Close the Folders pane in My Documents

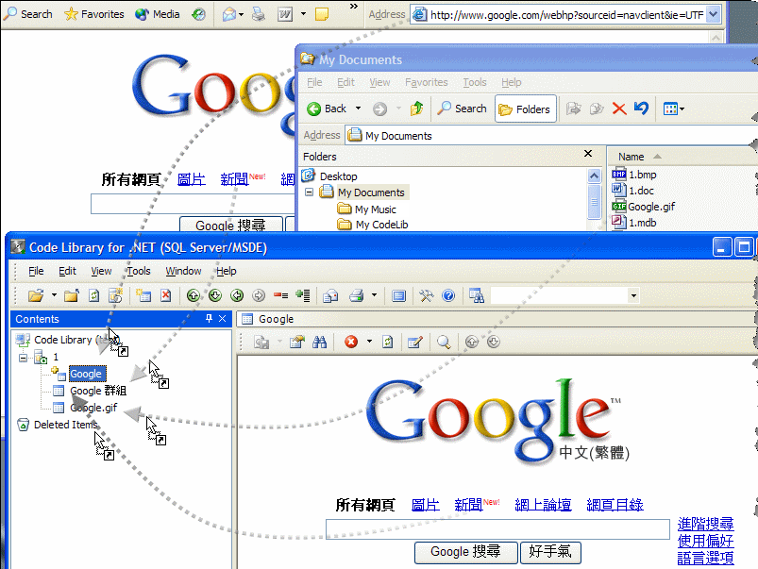(x=588, y=153)
